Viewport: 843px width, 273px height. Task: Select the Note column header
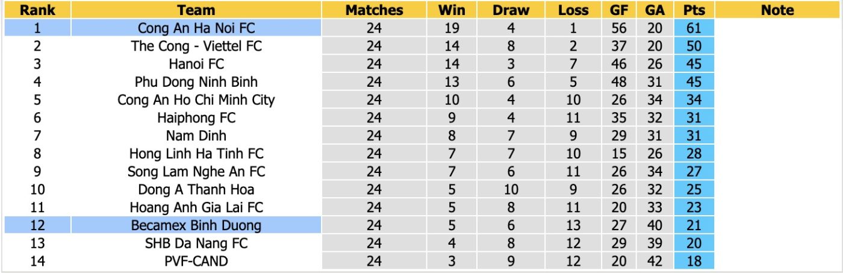[x=777, y=10]
